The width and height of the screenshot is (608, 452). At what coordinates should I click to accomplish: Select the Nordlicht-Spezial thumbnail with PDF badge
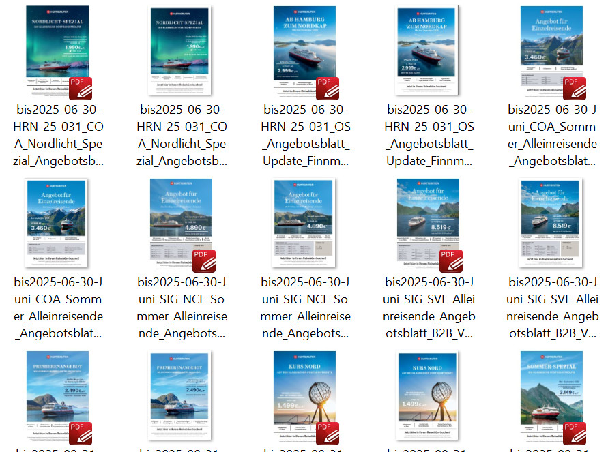(57, 51)
